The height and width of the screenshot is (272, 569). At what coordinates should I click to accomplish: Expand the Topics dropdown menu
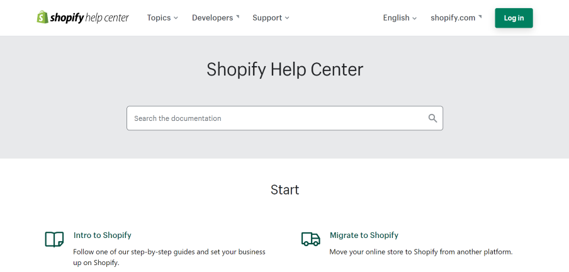162,18
